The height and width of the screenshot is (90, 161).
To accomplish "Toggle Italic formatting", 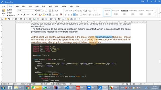I will 21,14.
